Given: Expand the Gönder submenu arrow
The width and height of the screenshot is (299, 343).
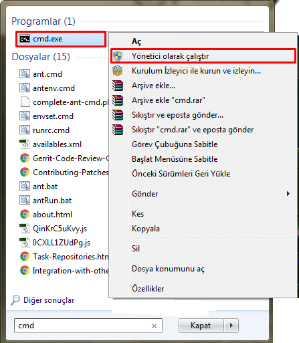Looking at the screenshot, I should point(288,194).
